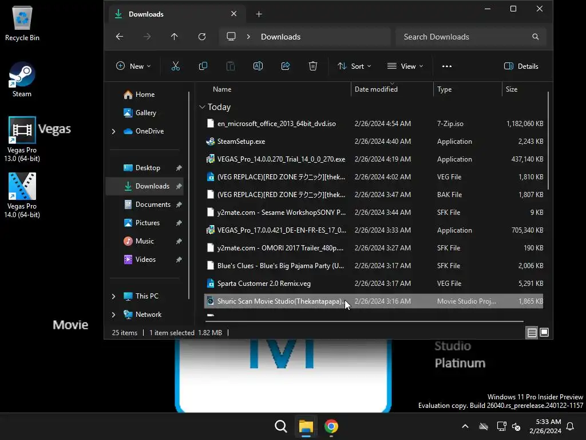Close the Downloads tab
The width and height of the screenshot is (586, 440).
tap(234, 14)
